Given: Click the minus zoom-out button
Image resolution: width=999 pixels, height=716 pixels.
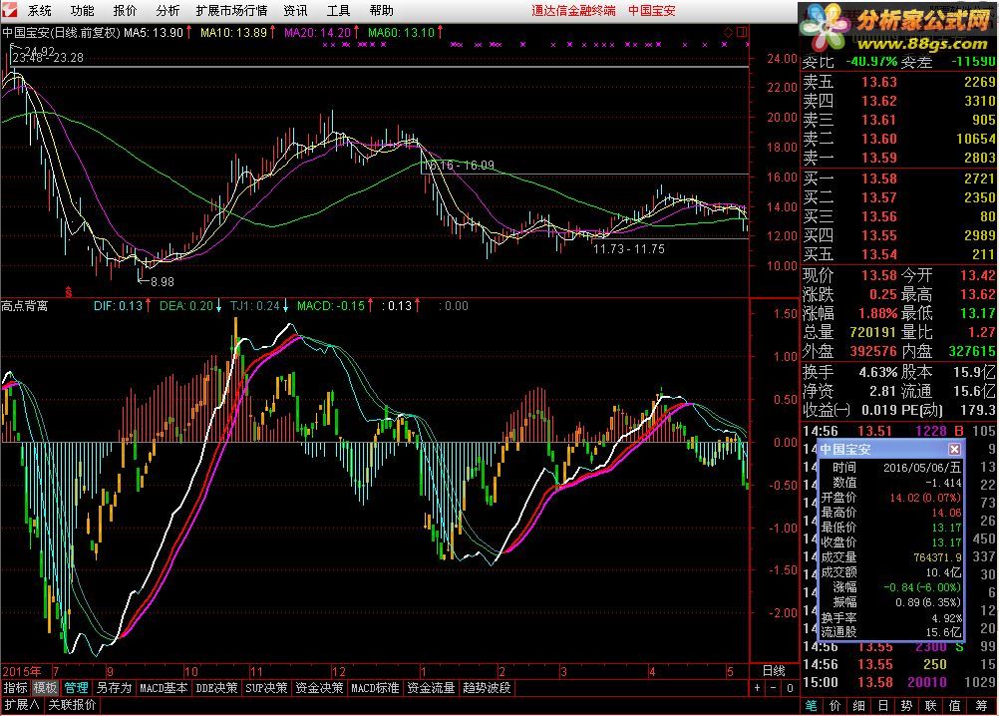Looking at the screenshot, I should click(x=773, y=688).
